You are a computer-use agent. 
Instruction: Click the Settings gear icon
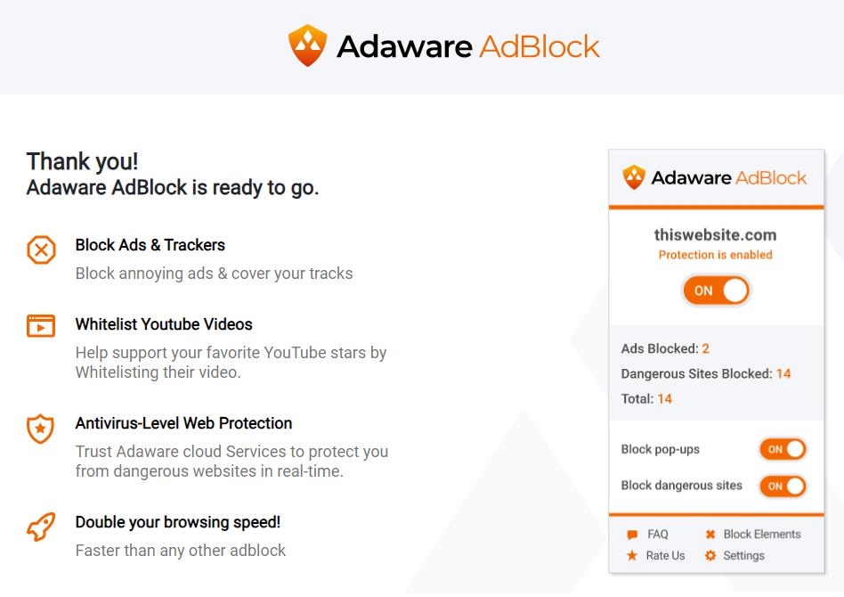(710, 555)
